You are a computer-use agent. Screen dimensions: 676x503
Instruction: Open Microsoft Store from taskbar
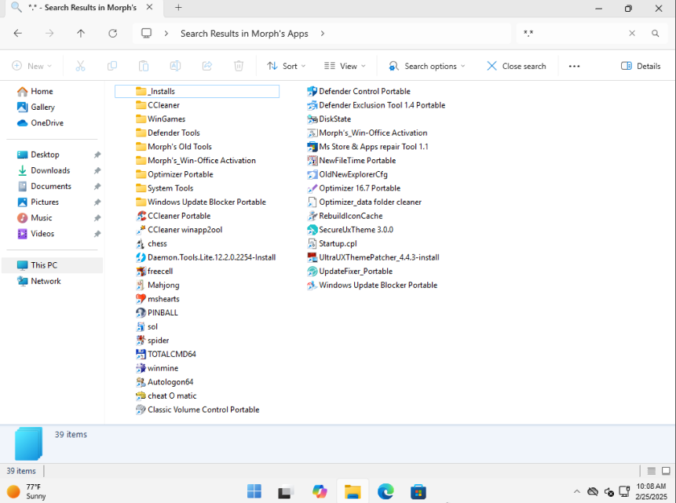coord(418,491)
